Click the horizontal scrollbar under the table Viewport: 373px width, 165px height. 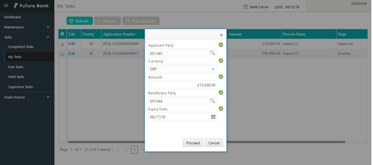click(x=206, y=142)
